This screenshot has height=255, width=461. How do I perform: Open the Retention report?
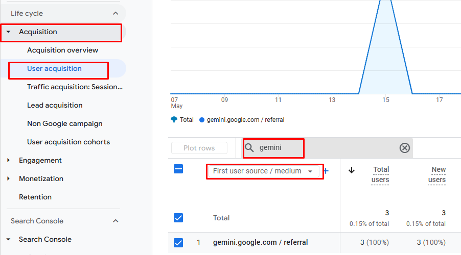click(x=35, y=197)
